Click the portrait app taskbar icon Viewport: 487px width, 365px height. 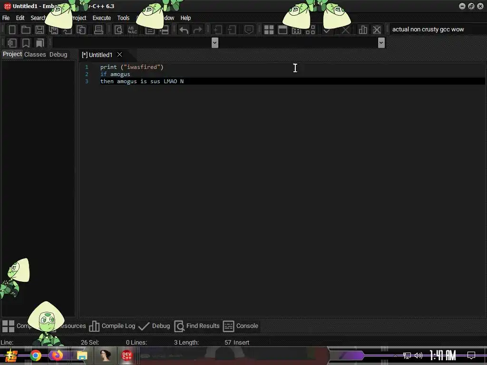click(x=105, y=355)
